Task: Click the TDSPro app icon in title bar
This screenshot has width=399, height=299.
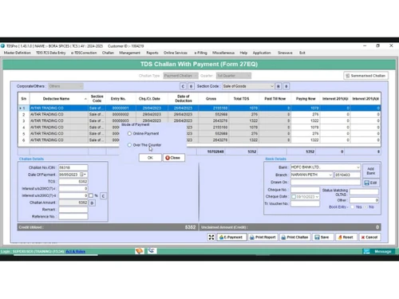Action: (3, 45)
